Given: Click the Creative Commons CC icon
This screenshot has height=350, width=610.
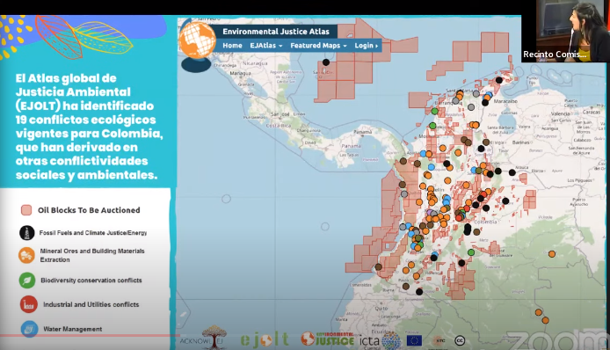Looking at the screenshot, I should tap(460, 340).
